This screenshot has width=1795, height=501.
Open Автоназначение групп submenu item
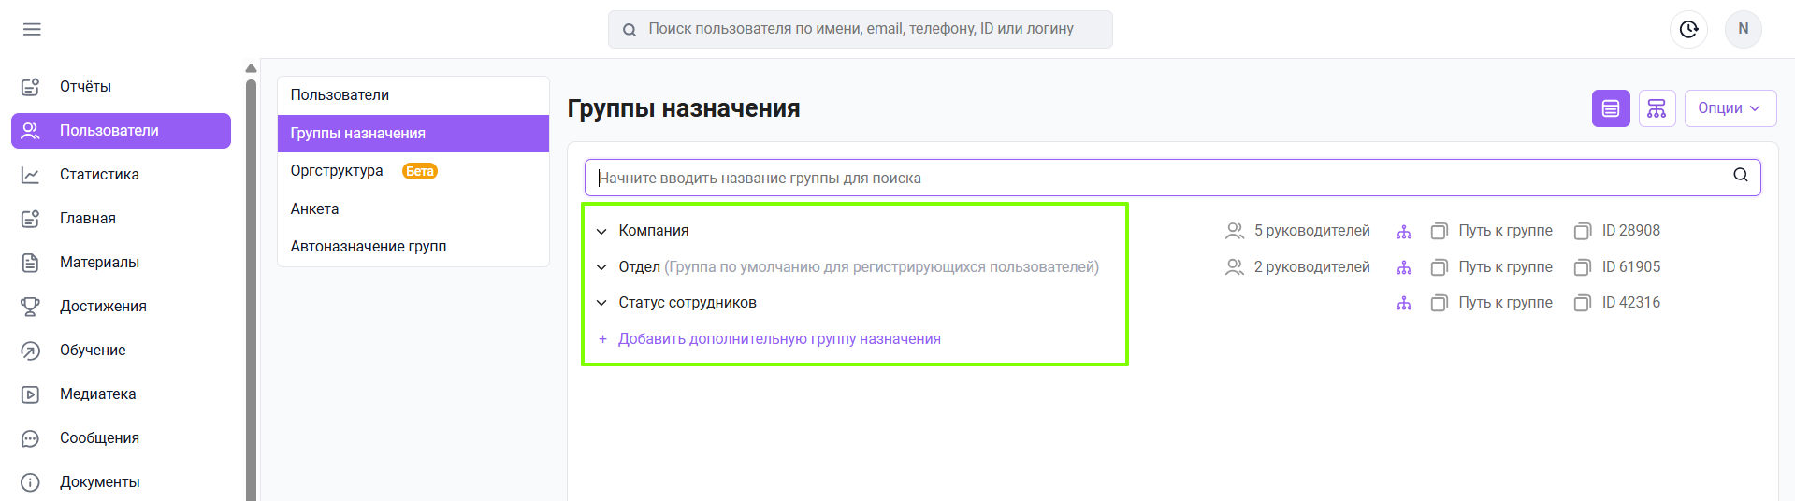tap(413, 247)
